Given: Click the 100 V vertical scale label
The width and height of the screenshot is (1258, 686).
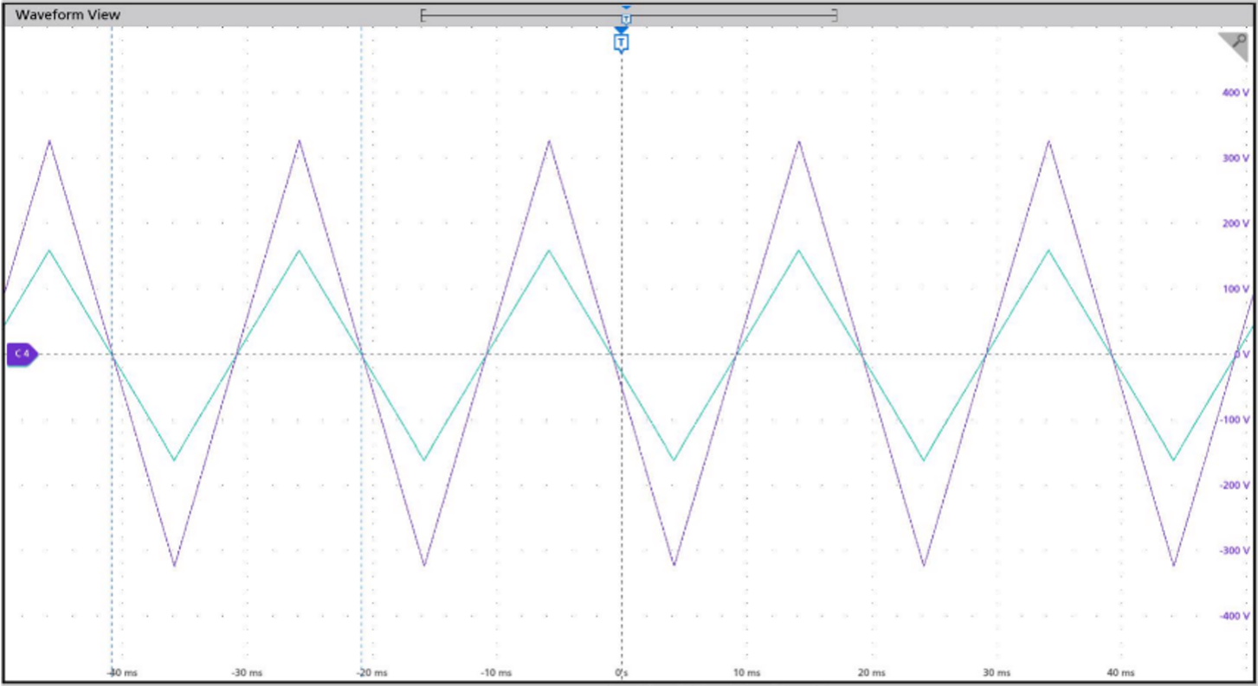Looking at the screenshot, I should point(1235,289).
